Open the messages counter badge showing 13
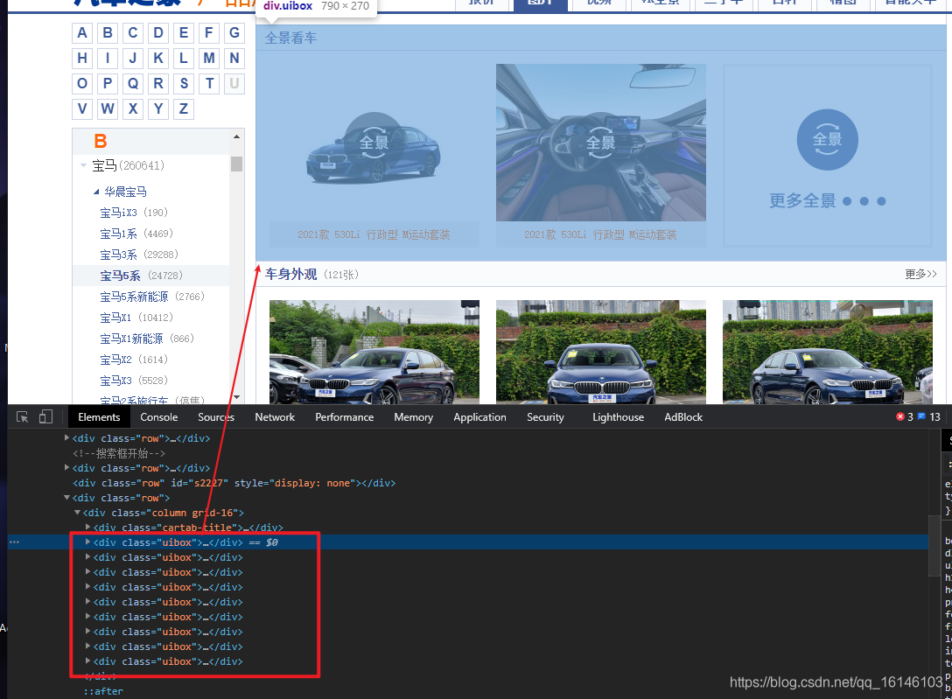This screenshot has width=952, height=699. [929, 416]
